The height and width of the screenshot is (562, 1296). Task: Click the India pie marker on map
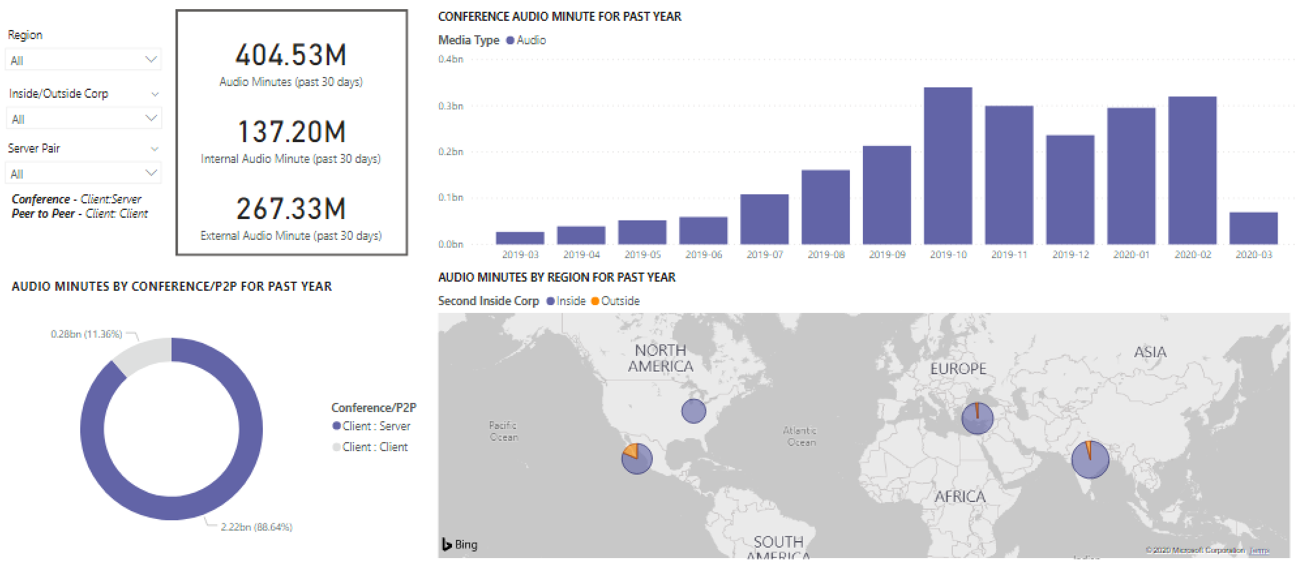coord(1090,460)
